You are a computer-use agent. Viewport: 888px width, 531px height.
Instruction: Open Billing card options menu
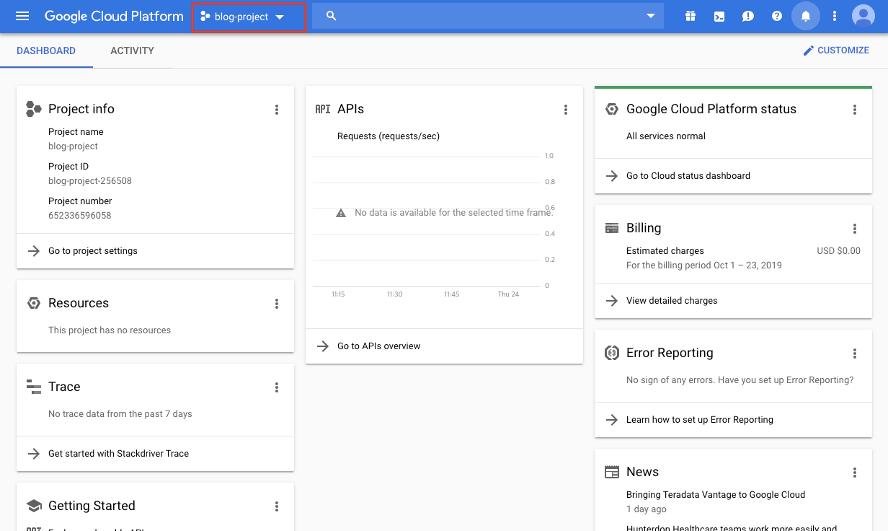coord(855,229)
